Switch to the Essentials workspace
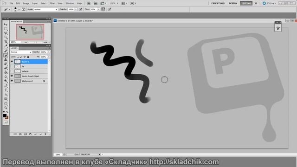 pyautogui.click(x=218, y=3)
